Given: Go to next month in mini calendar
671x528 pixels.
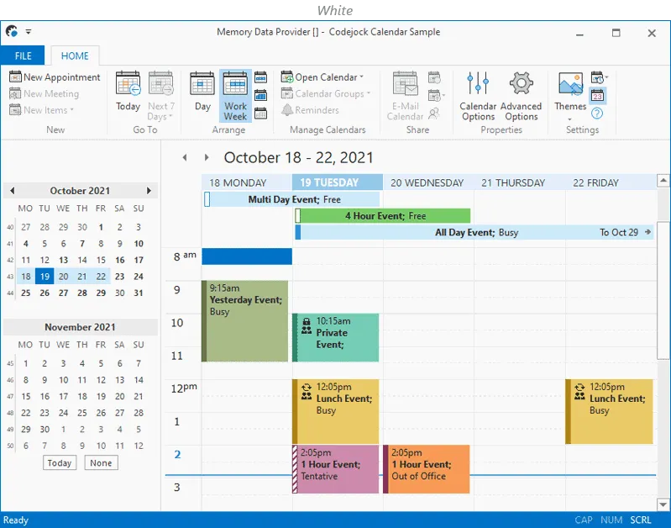Looking at the screenshot, I should tap(149, 191).
